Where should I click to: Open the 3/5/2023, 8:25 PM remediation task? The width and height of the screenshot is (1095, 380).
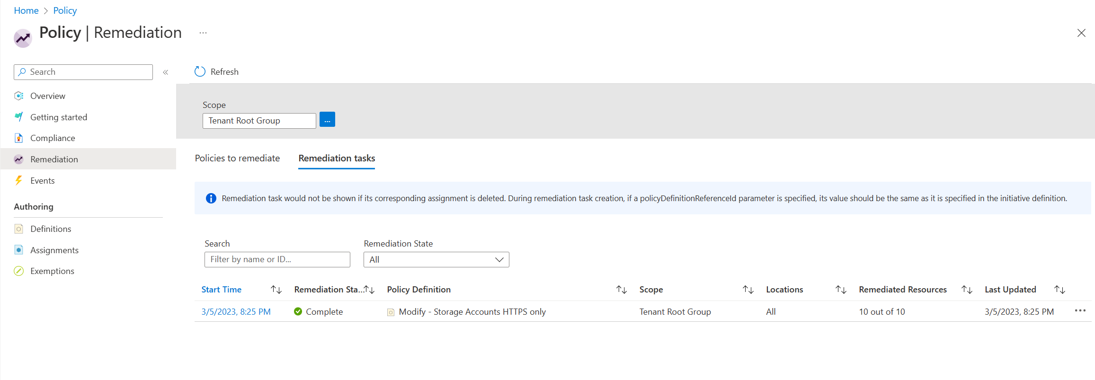[236, 312]
